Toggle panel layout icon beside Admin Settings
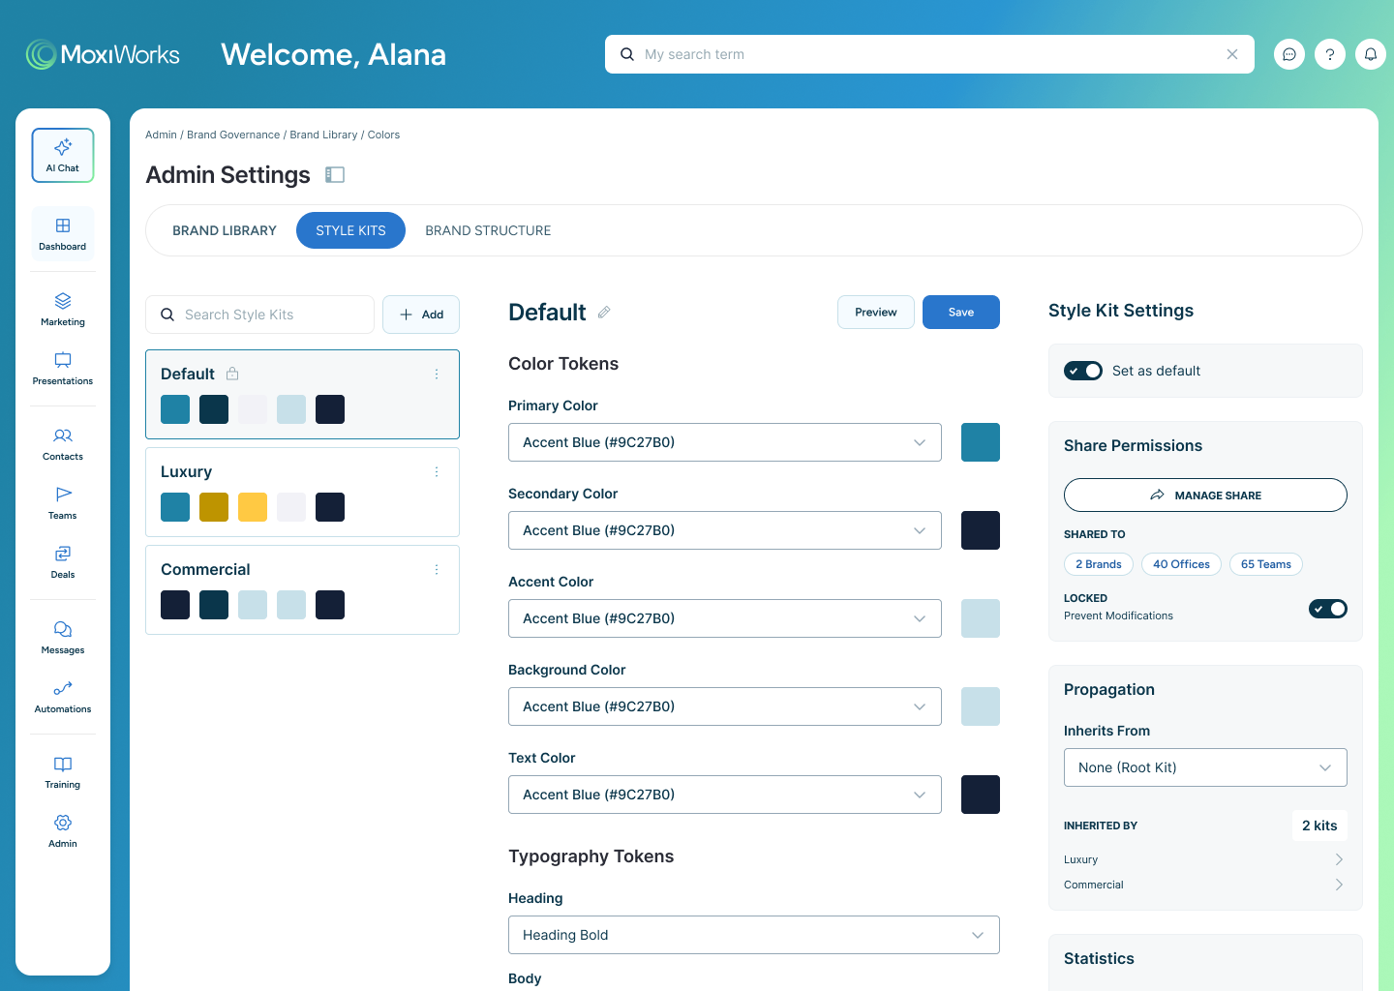Screen dimensions: 1394x991 (x=335, y=175)
